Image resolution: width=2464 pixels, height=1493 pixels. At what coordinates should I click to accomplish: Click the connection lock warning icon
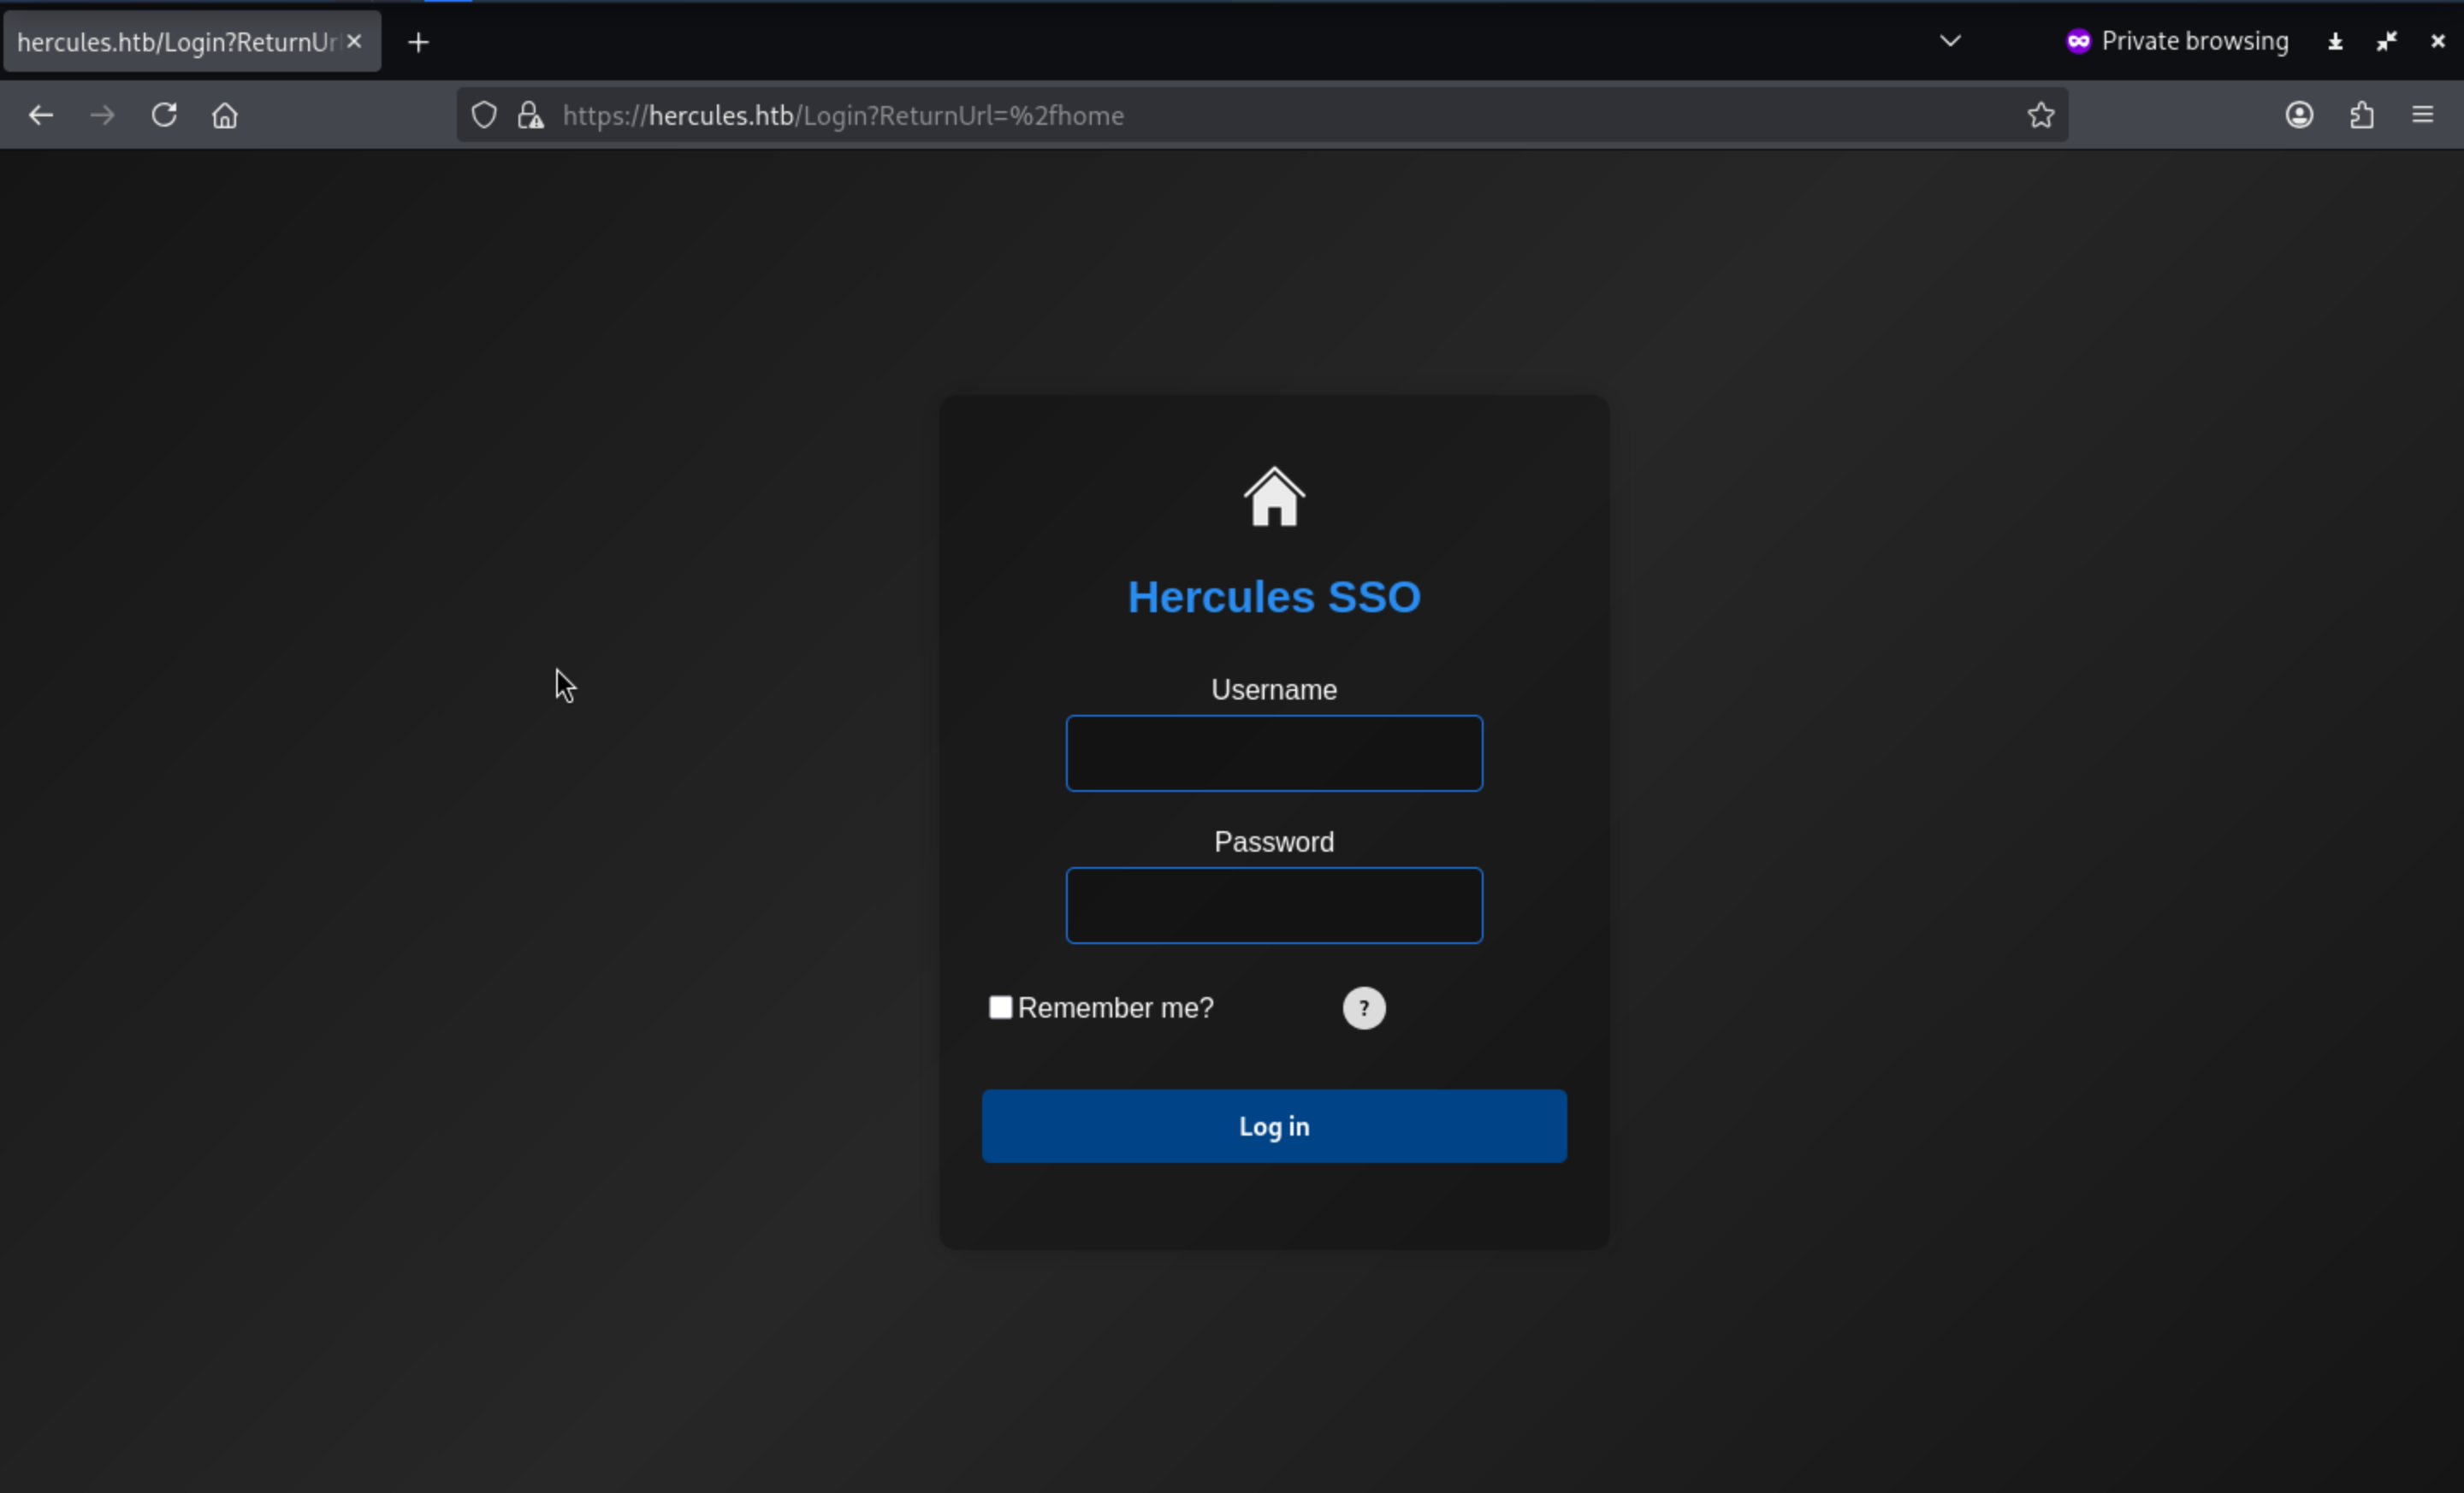[x=530, y=115]
